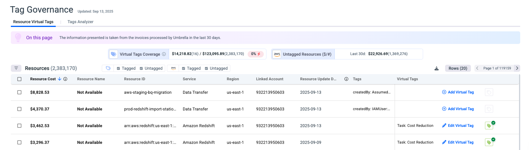Image resolution: width=529 pixels, height=150 pixels.
Task: Select the $3,296.37 resource row checkbox
Action: point(19,142)
